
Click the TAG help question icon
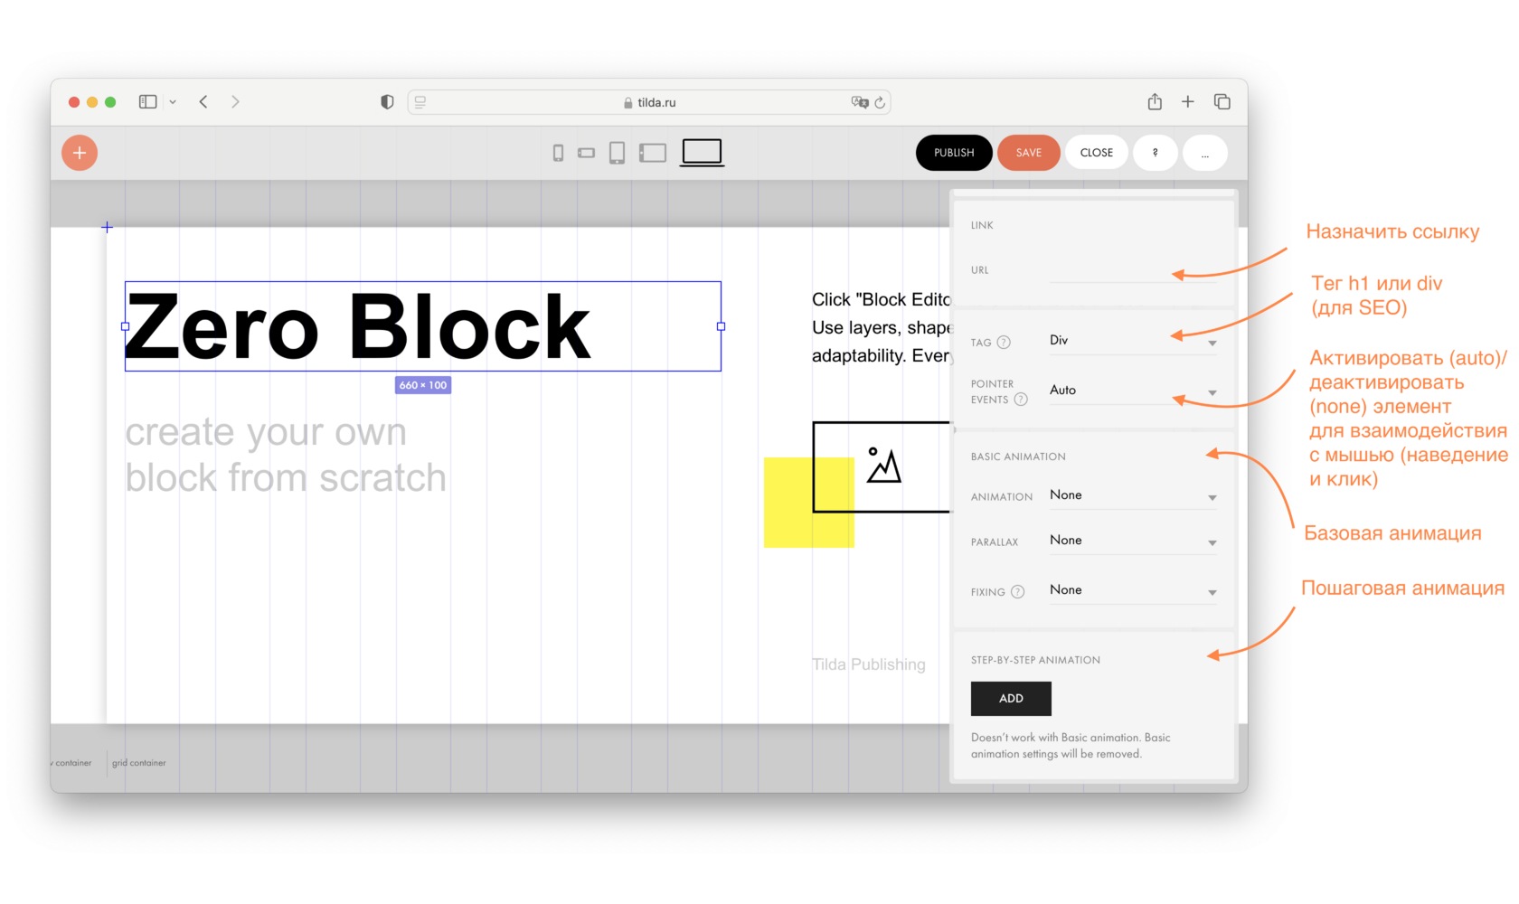[x=1004, y=342]
